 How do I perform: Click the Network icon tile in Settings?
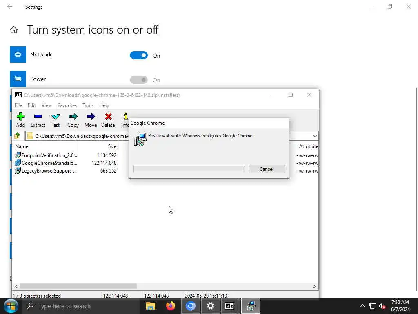(x=18, y=54)
